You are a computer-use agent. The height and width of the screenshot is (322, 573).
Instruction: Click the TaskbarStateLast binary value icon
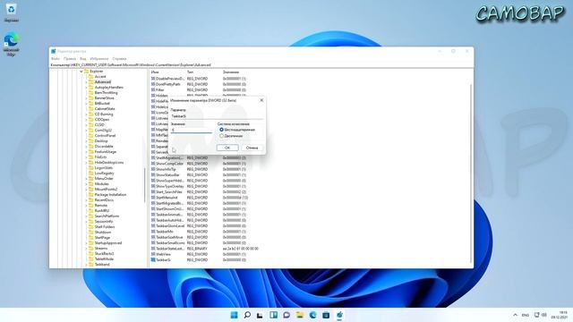click(153, 249)
